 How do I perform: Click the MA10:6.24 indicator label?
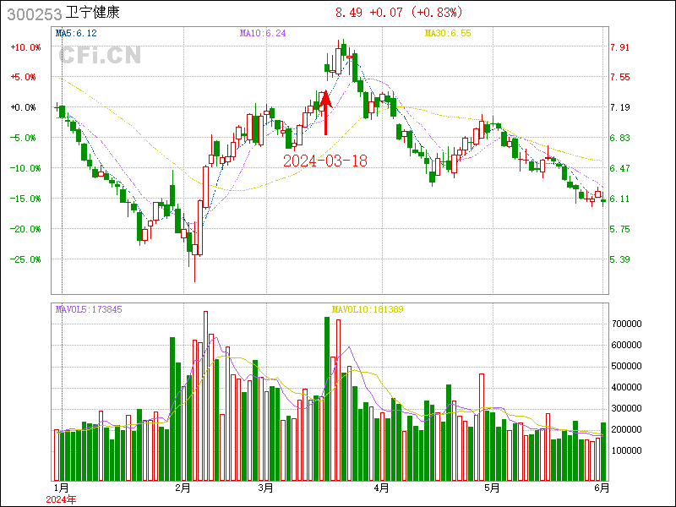tap(263, 33)
